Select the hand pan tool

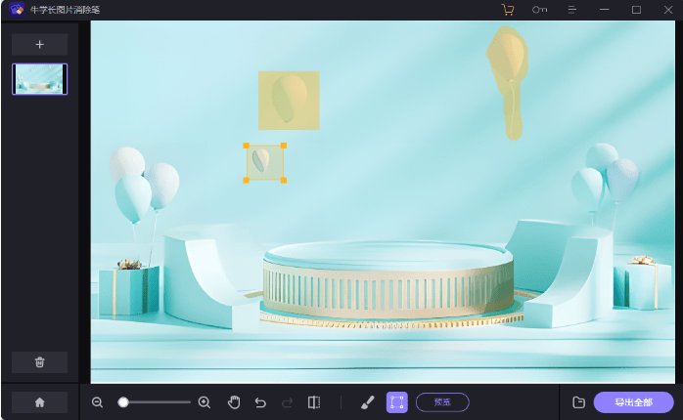[234, 402]
